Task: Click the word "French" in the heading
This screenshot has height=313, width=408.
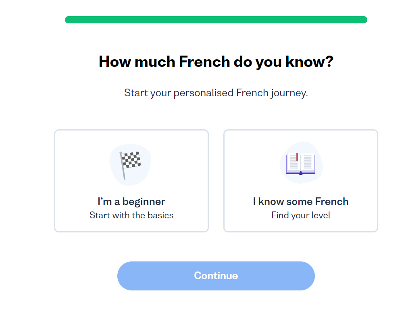Action: coord(204,62)
